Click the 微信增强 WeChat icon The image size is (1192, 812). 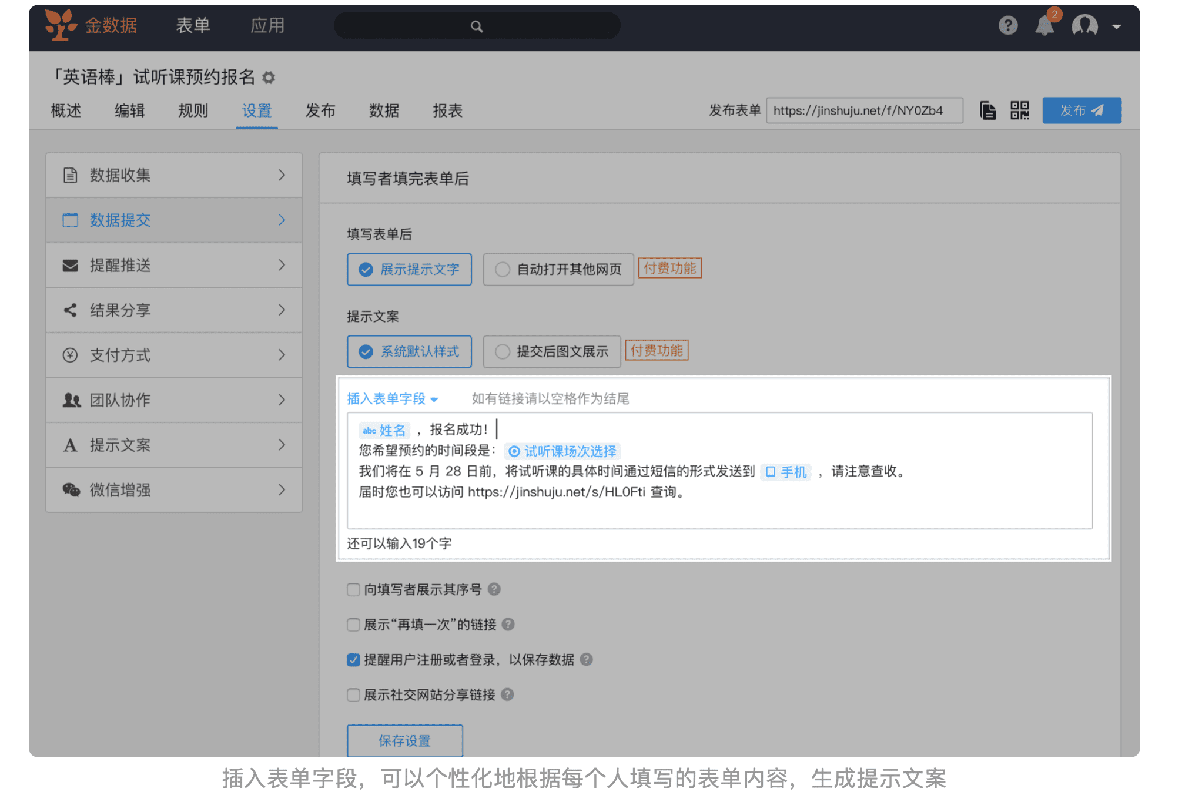point(71,490)
